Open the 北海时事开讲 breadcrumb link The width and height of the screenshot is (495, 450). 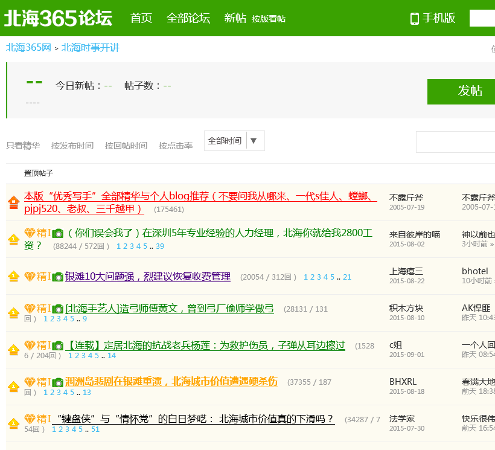(91, 48)
